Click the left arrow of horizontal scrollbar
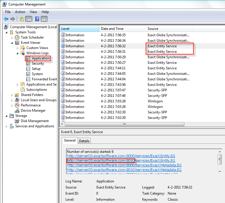This screenshot has width=225, height=203. 62,124
